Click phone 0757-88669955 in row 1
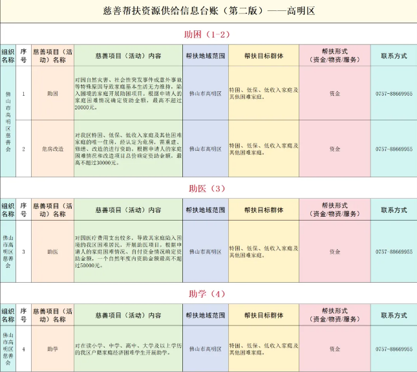 pyautogui.click(x=394, y=93)
